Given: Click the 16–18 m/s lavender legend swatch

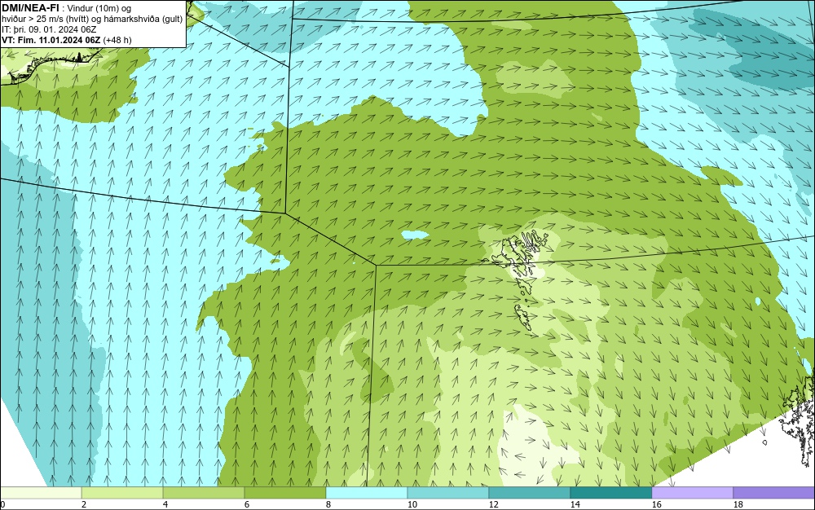Looking at the screenshot, I should [x=692, y=493].
